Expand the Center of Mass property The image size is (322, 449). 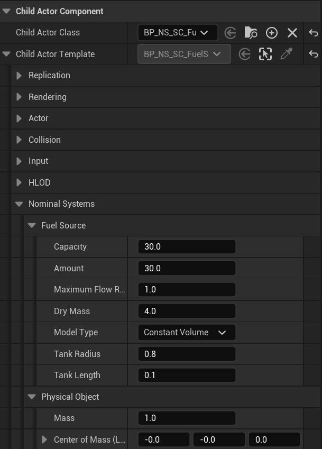44,439
